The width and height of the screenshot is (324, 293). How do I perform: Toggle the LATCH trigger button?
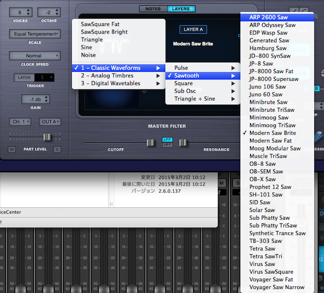tap(24, 77)
